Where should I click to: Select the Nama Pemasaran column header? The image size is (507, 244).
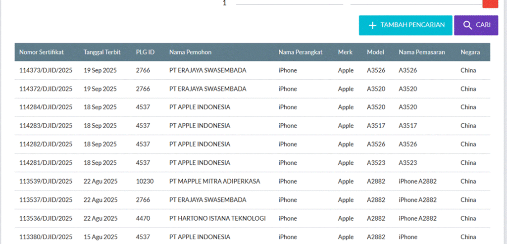coord(422,52)
